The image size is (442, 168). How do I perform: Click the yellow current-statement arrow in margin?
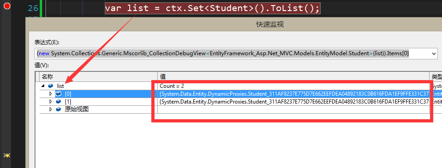7,155
